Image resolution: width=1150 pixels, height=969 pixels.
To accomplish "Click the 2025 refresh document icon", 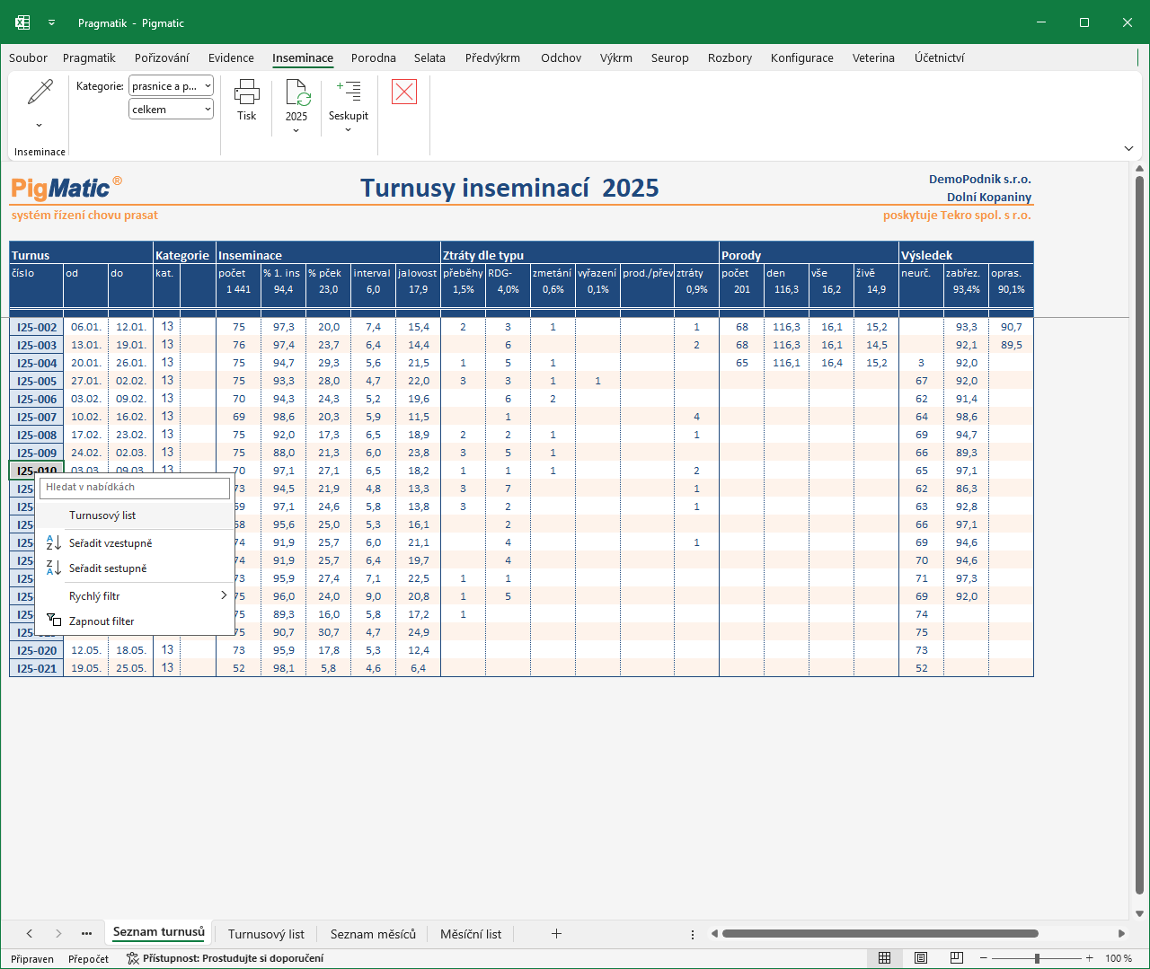I will [297, 92].
